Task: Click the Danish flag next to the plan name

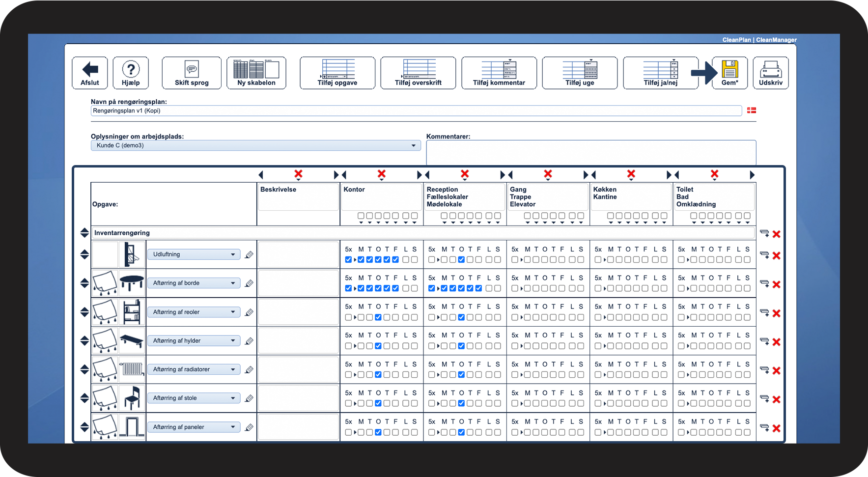Action: [751, 111]
